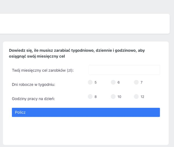Click the blue Policz button
This screenshot has height=147, width=174.
pos(86,112)
